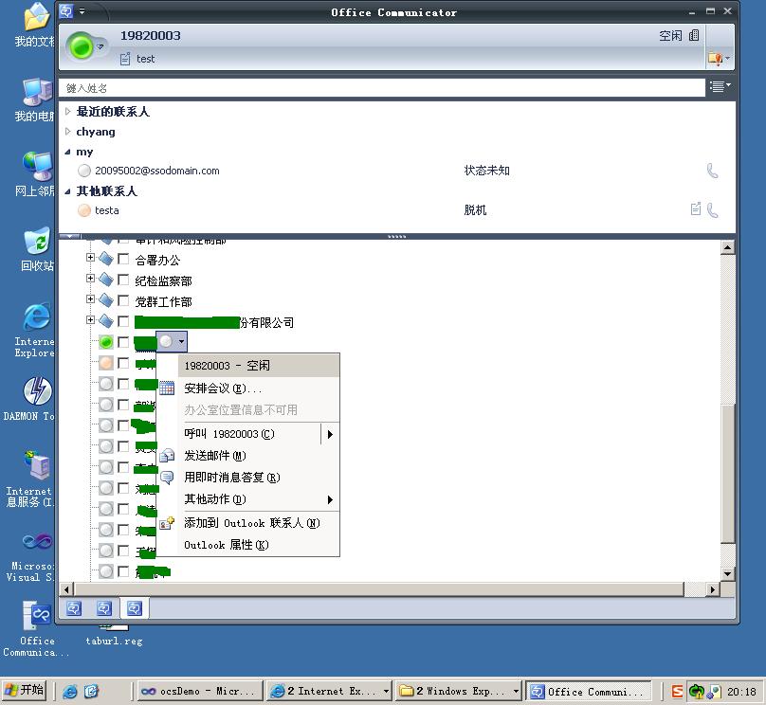Open the 其他动作(D) submenu
This screenshot has height=705, width=766.
point(248,499)
